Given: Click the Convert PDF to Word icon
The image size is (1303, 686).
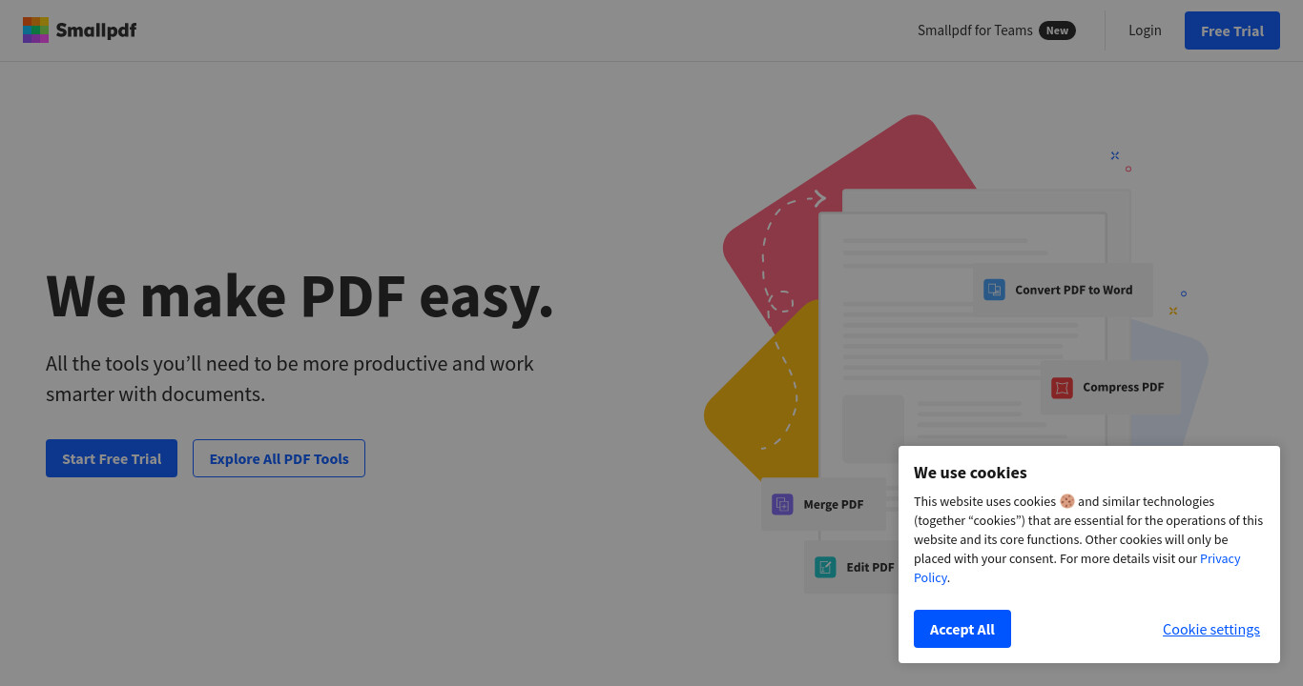Looking at the screenshot, I should pos(994,290).
